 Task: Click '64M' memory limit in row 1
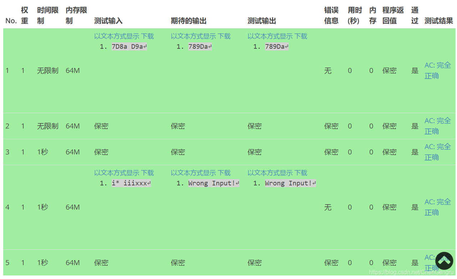tap(73, 71)
